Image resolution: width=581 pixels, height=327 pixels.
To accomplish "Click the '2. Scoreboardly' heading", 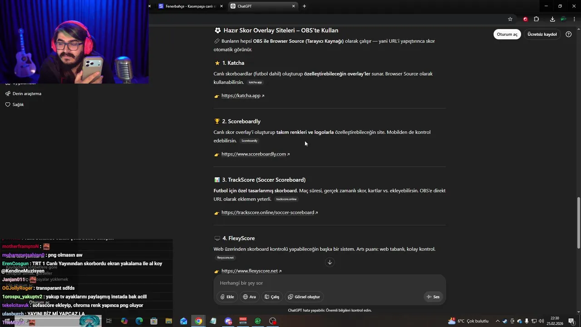I will pos(241,121).
